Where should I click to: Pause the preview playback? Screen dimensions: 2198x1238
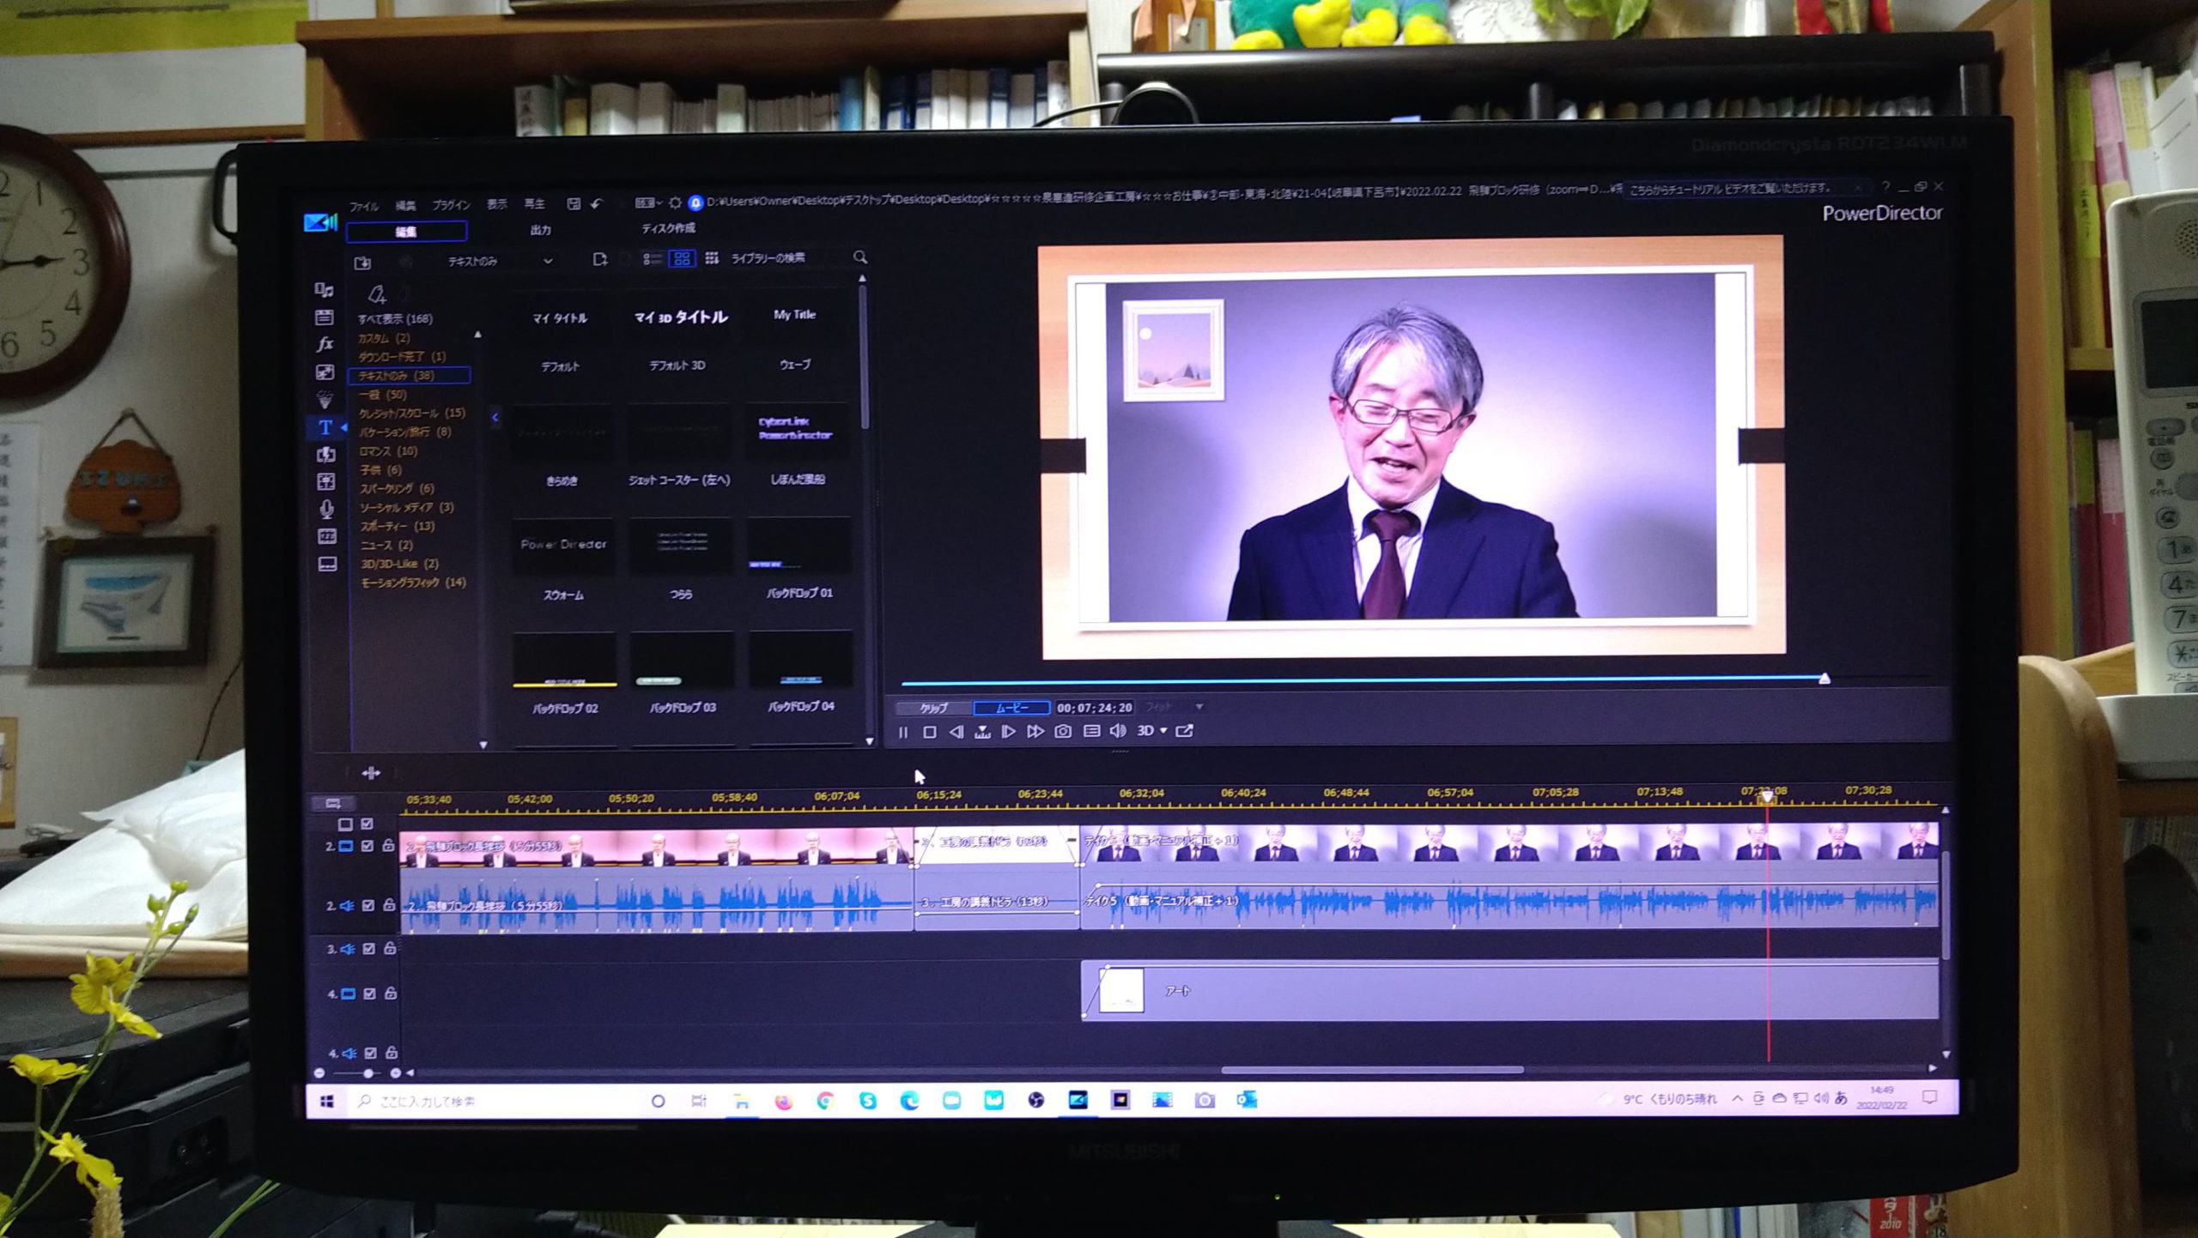[902, 732]
